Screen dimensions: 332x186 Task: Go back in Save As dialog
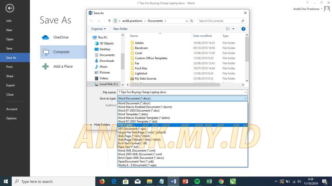[x=92, y=21]
